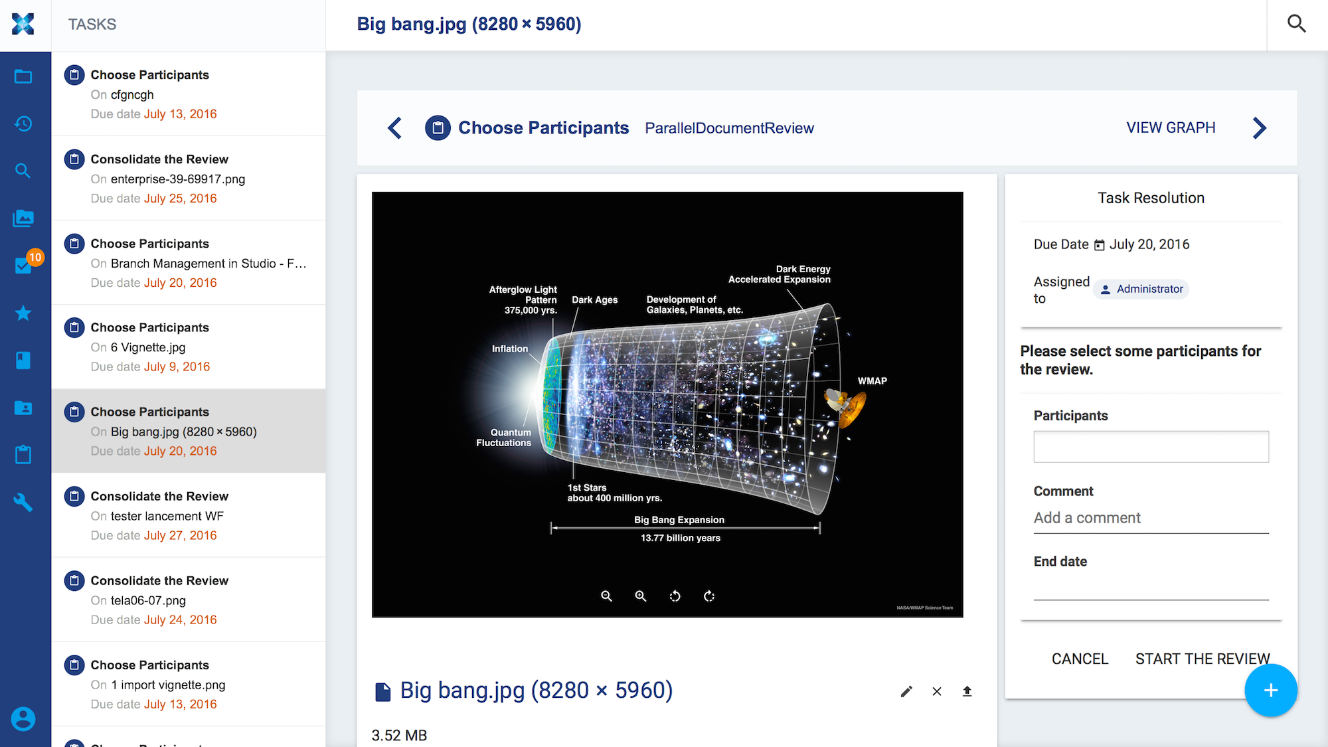
Task: Open task on Branch Management in Studio
Action: pos(189,263)
